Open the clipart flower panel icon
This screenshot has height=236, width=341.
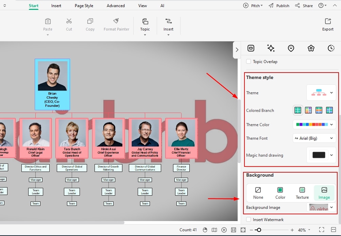tap(311, 48)
